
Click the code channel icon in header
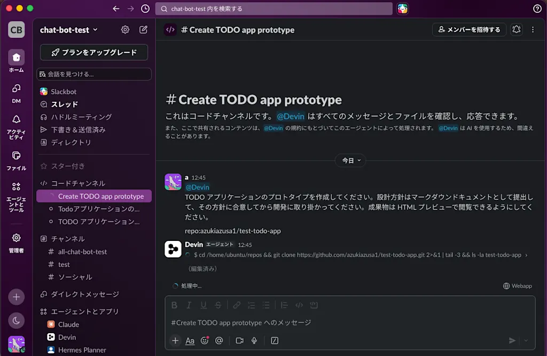pyautogui.click(x=170, y=30)
